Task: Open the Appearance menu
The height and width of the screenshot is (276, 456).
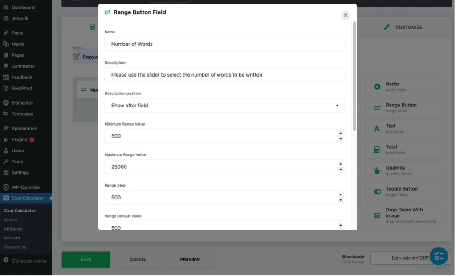Action: [24, 128]
